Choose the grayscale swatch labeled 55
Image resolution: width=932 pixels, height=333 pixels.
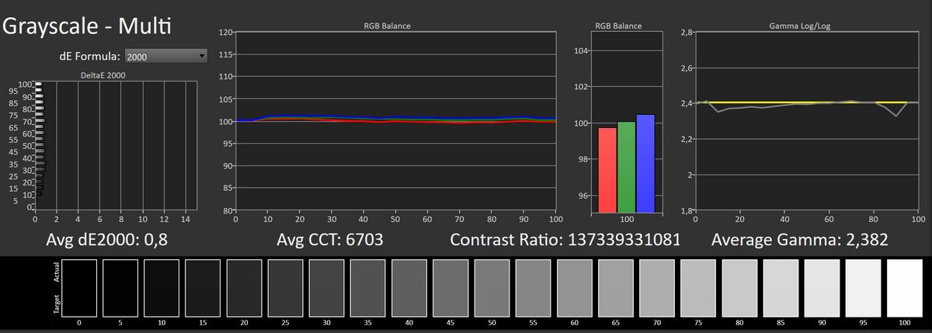534,286
